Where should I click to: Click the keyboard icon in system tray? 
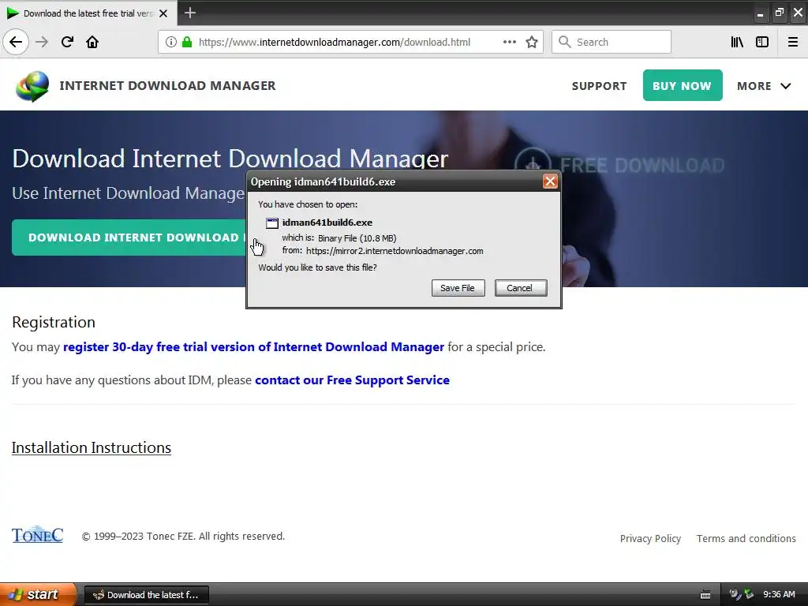pos(705,595)
